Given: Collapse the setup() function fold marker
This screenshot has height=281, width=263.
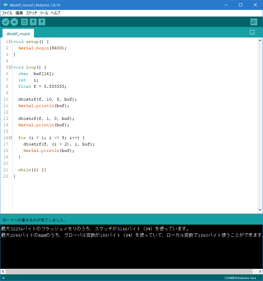Looking at the screenshot, I should click(10, 42).
